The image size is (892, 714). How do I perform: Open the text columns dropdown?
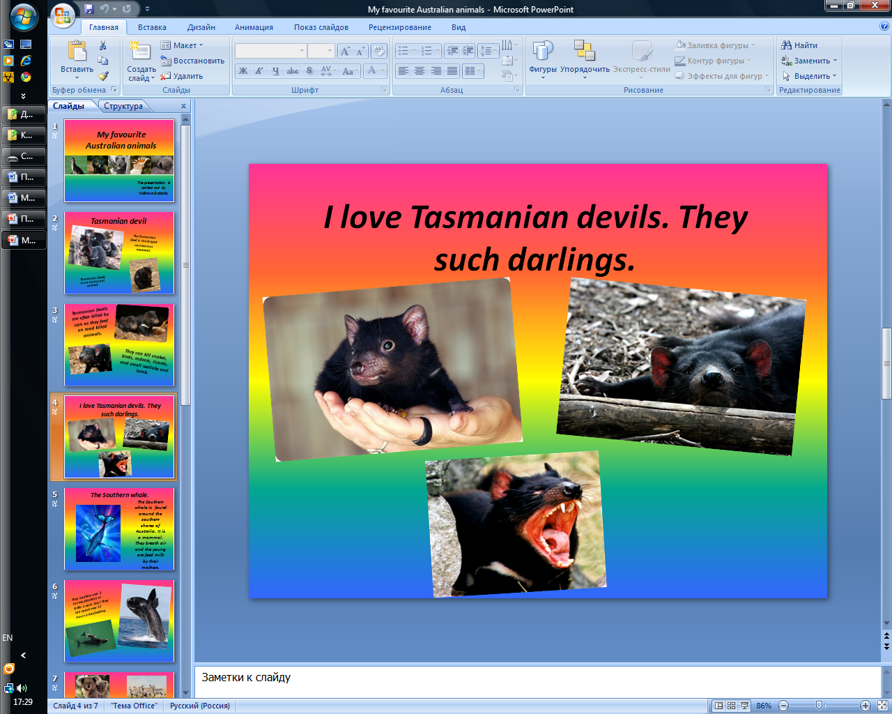tap(473, 70)
